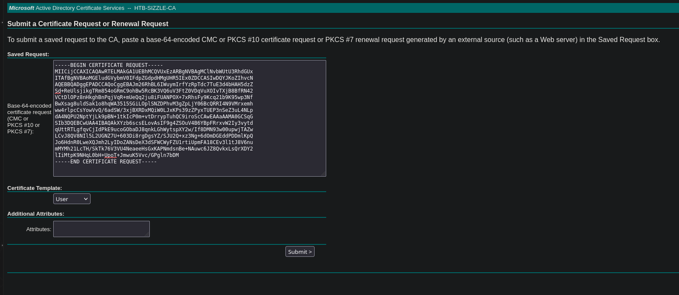Click the chevron arrow on the User combo box

point(86,199)
